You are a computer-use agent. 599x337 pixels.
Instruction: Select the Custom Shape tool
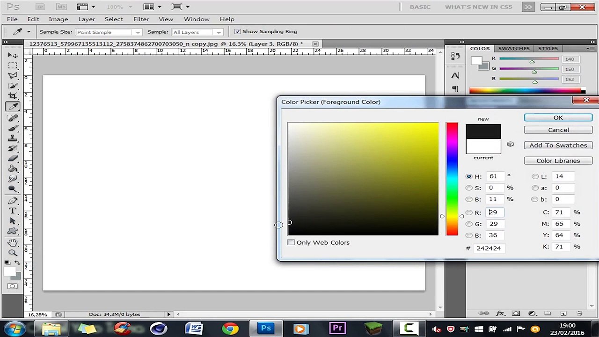[x=13, y=232]
